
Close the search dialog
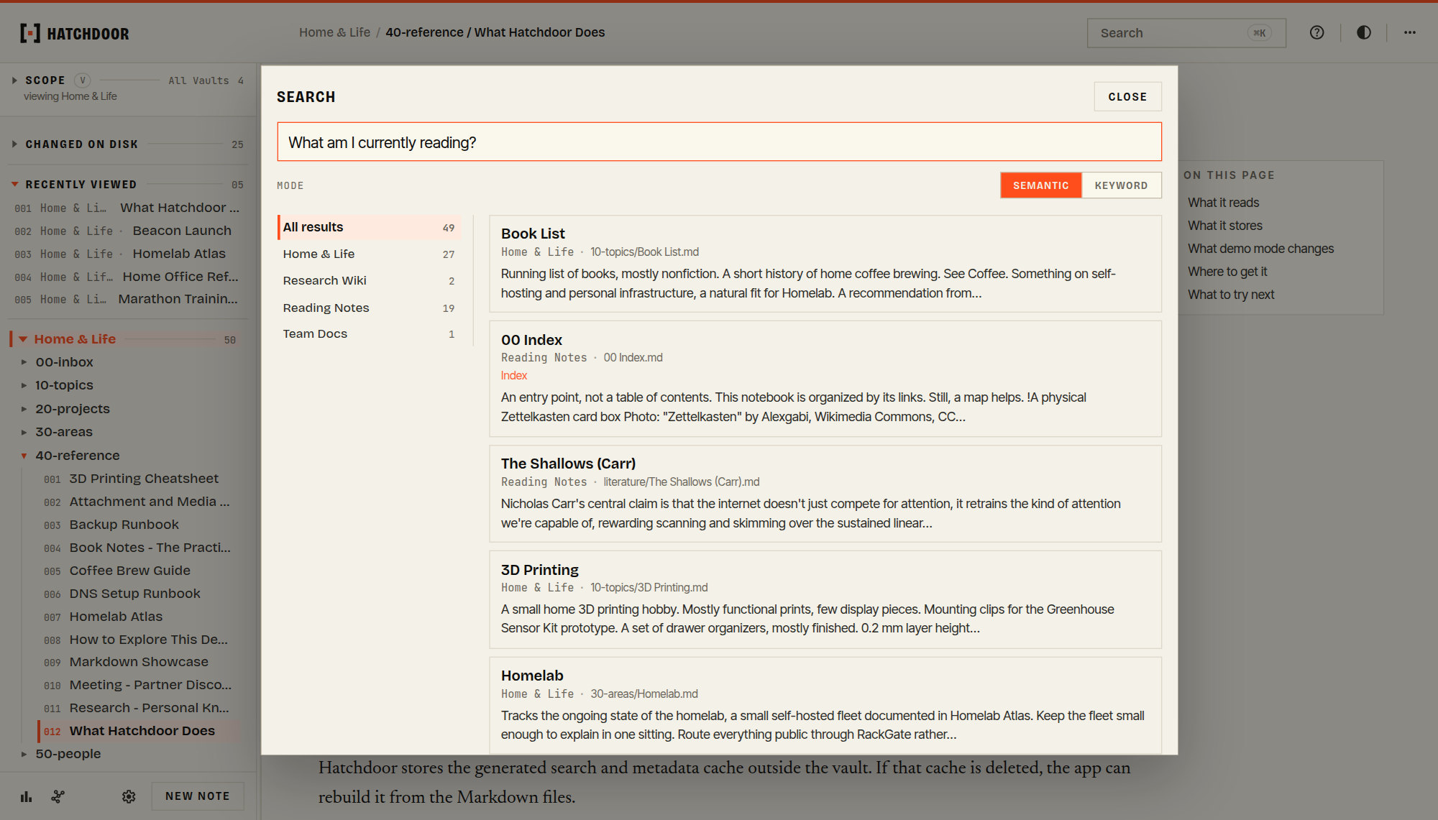[1127, 97]
